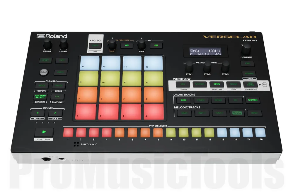
Task: Select the EDIT button
Action: tap(62, 60)
